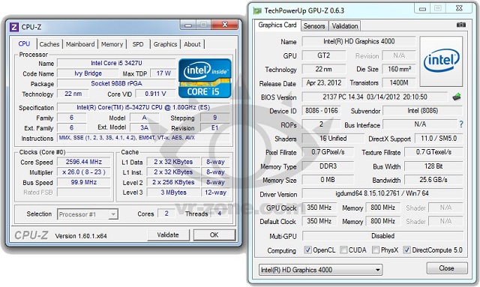Switch to the Mainboard tab in CPU-Z
480x287 pixels.
click(x=80, y=44)
